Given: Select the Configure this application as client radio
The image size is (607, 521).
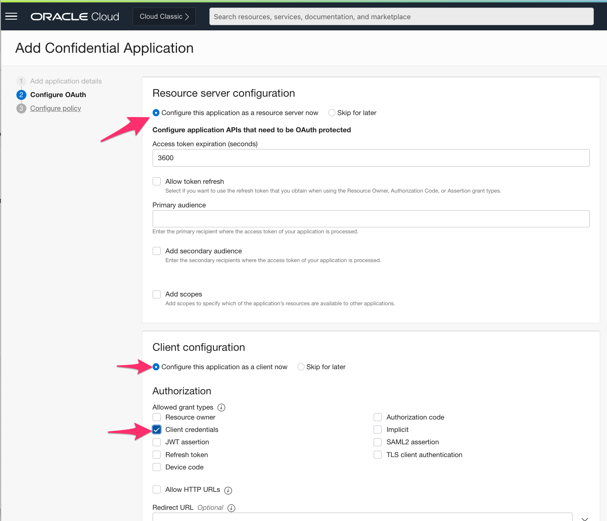Looking at the screenshot, I should (x=156, y=366).
